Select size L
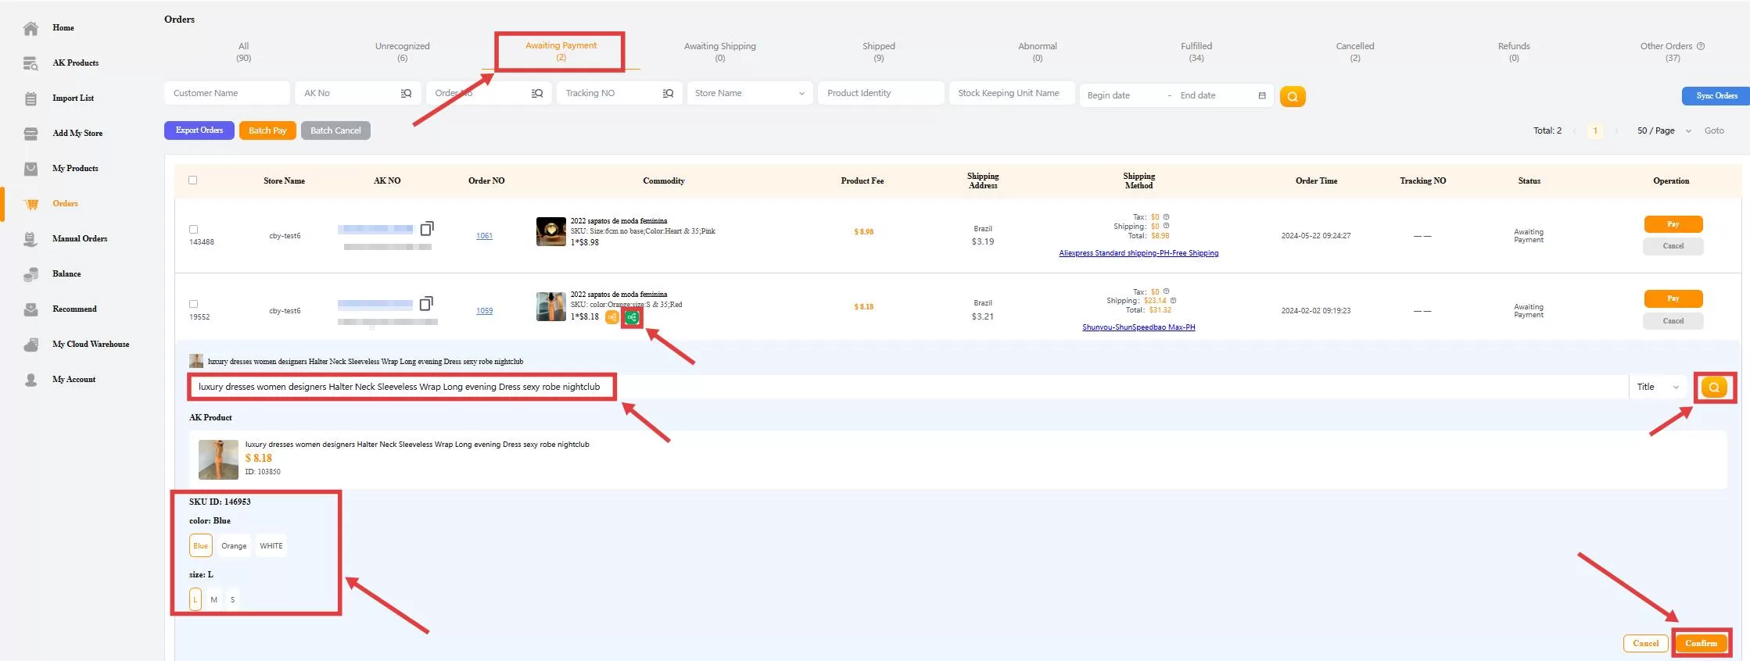Viewport: 1750px width, 661px height. point(195,599)
